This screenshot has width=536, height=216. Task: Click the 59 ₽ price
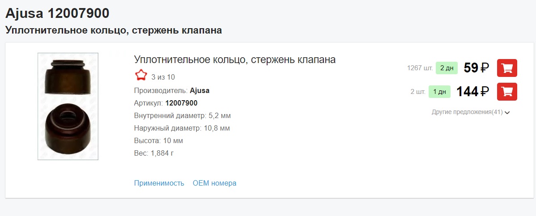pyautogui.click(x=476, y=68)
